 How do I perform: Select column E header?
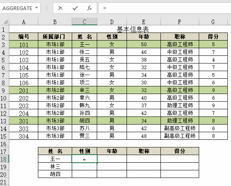[144, 22]
